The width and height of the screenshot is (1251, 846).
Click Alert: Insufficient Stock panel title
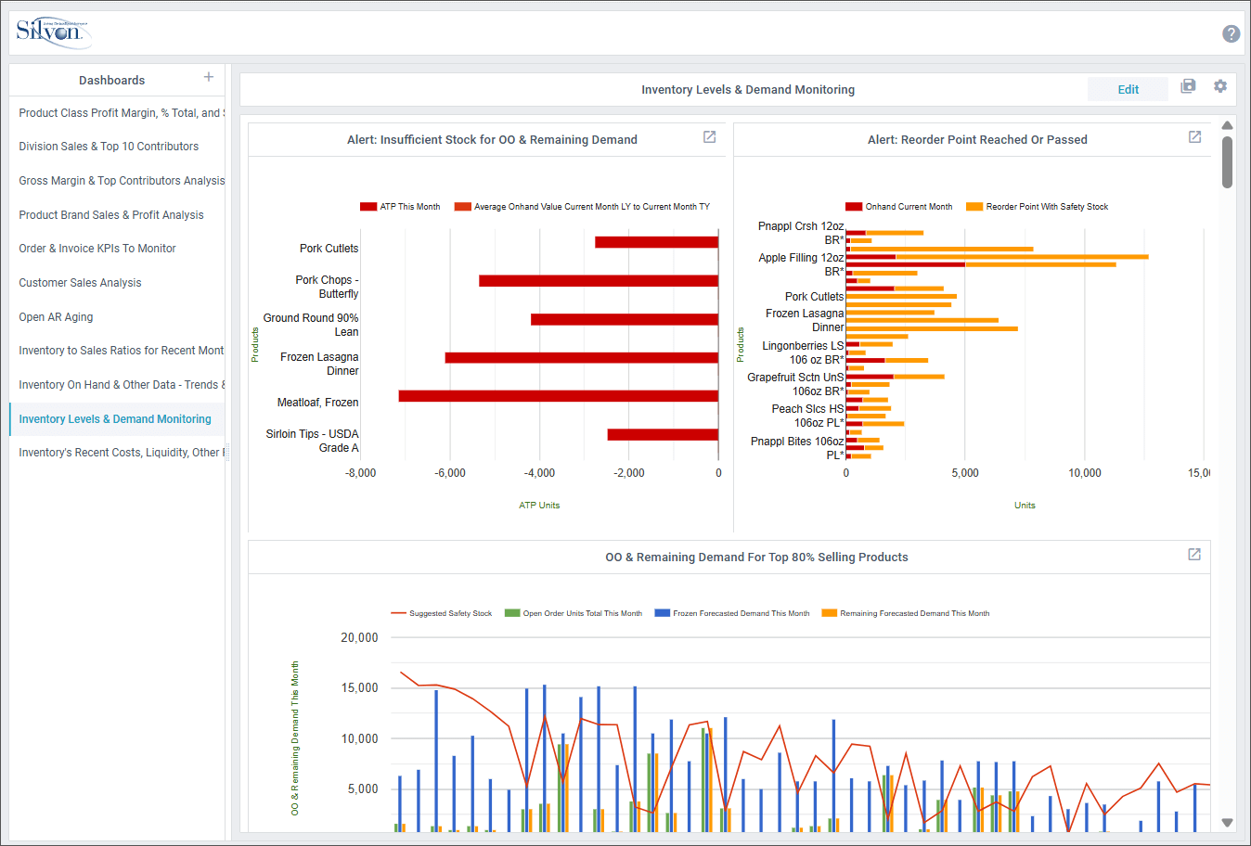click(x=492, y=140)
